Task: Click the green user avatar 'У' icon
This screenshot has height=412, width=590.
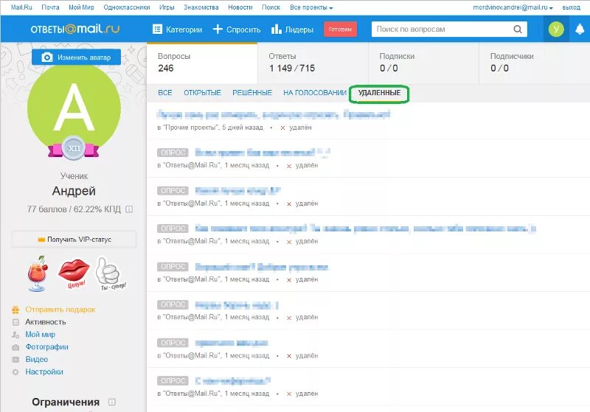Action: 556,29
